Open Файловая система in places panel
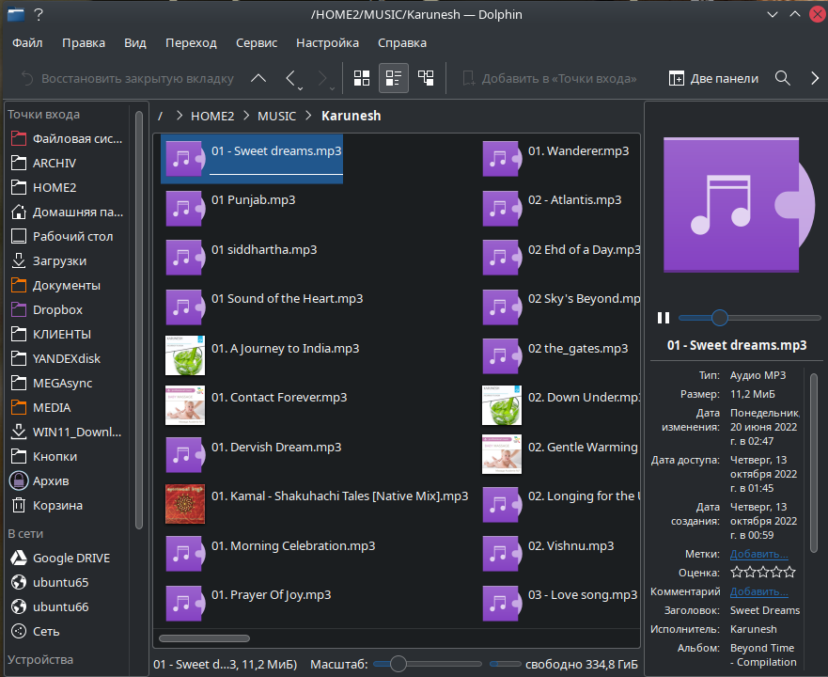This screenshot has height=677, width=828. [x=67, y=139]
